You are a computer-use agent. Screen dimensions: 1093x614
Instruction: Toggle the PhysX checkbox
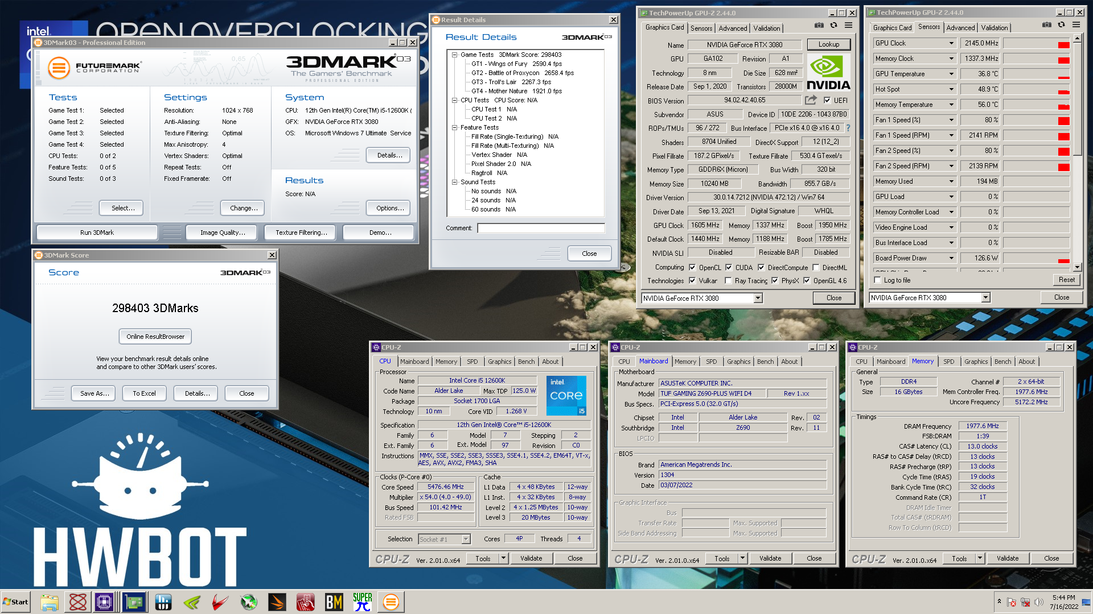click(x=775, y=281)
